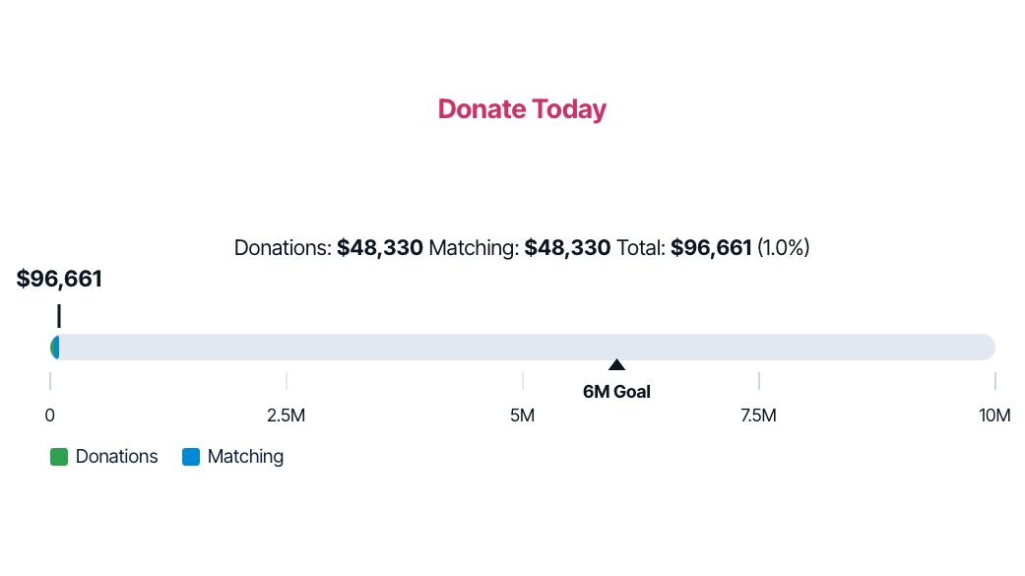Click the black triangle goal marker
Screen dimensions: 1025x576
[616, 365]
